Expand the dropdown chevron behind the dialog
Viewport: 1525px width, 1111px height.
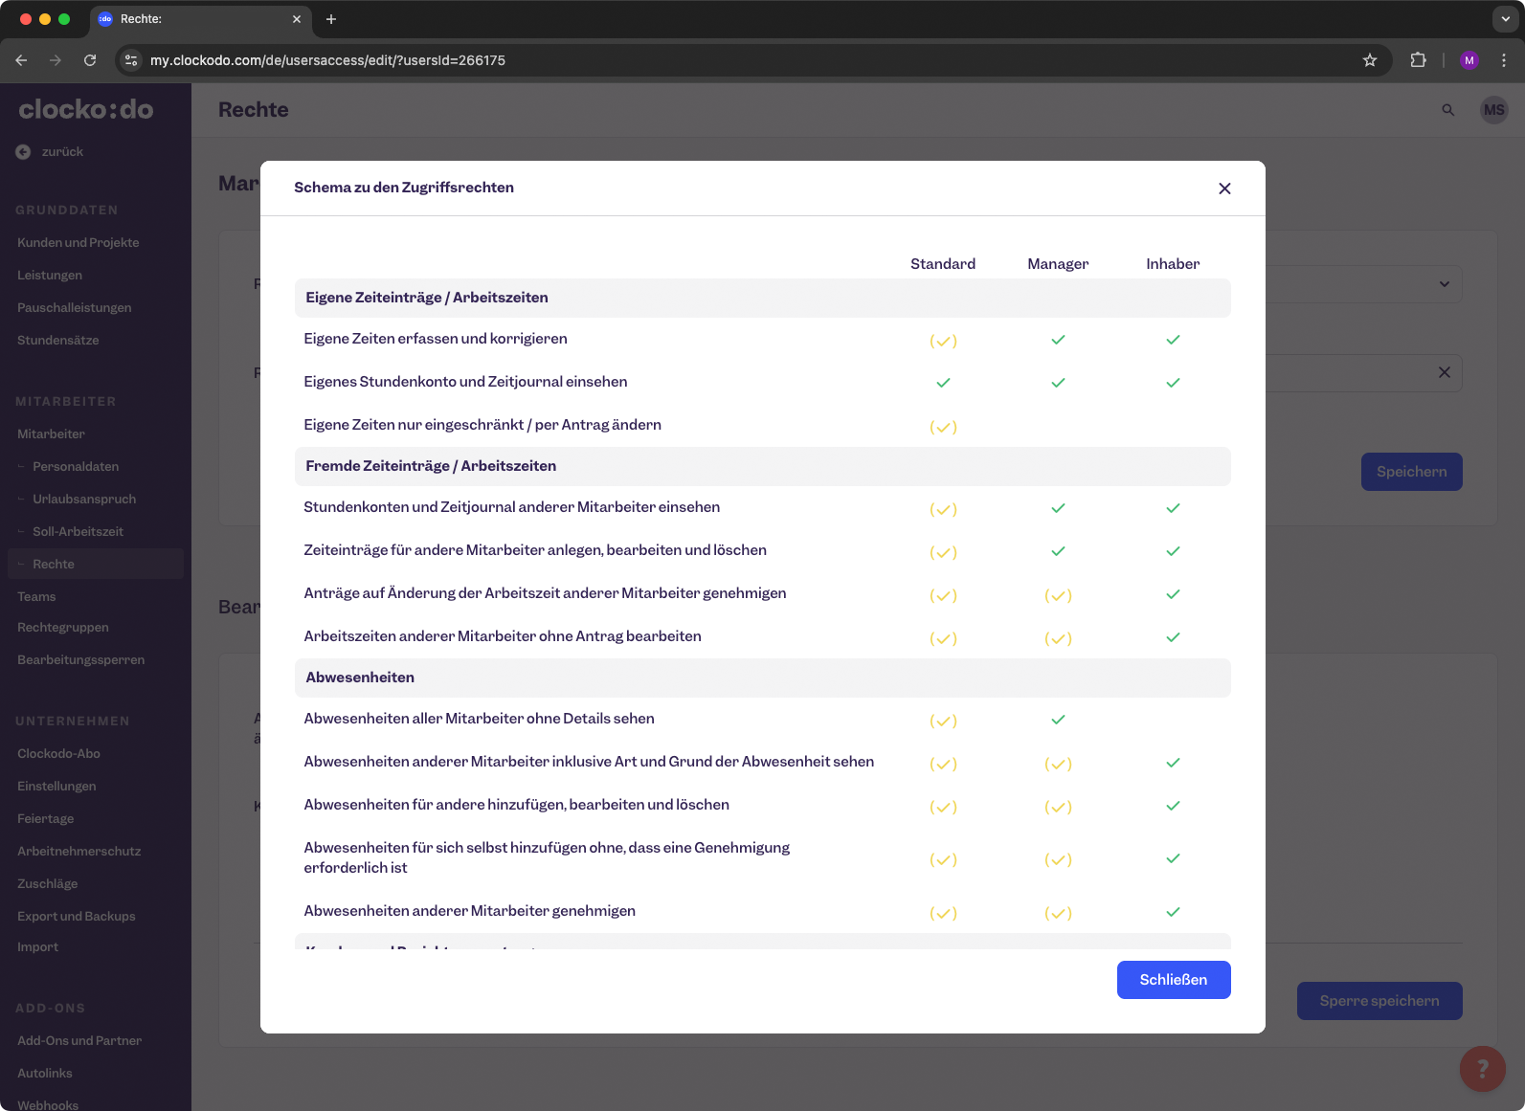[1444, 284]
